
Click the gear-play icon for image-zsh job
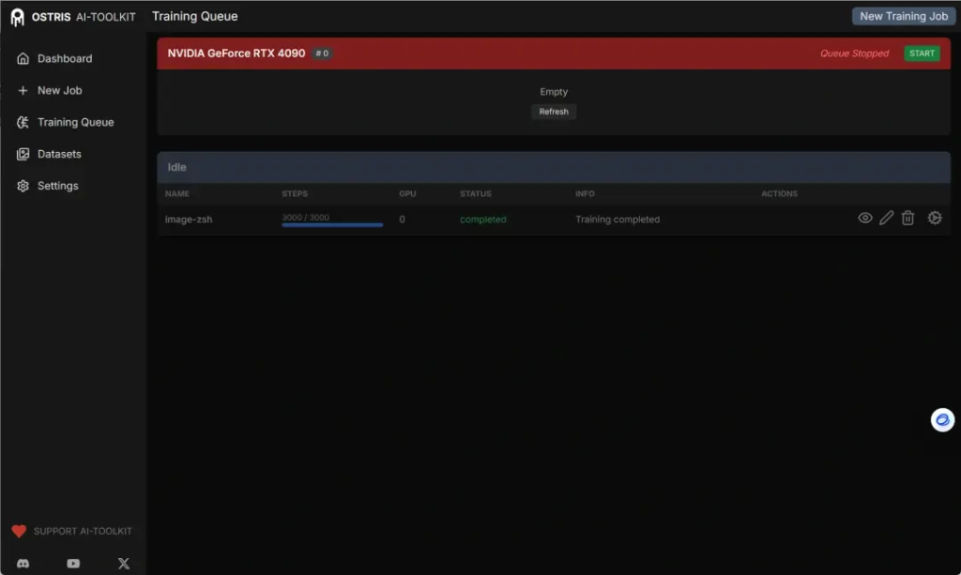(x=934, y=219)
